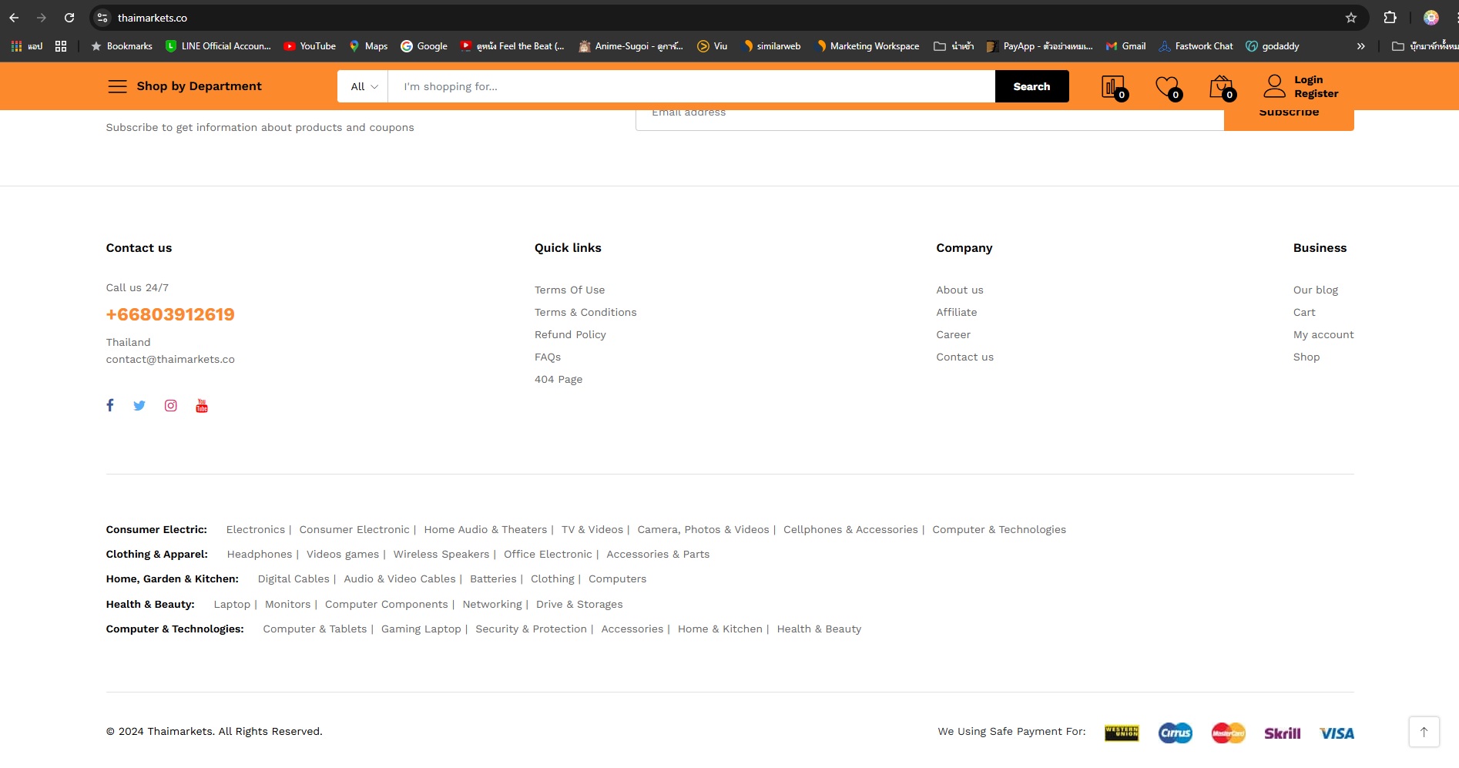Screen dimensions: 1459x768
Task: Bookmark this page with the star icon
Action: 1350,18
